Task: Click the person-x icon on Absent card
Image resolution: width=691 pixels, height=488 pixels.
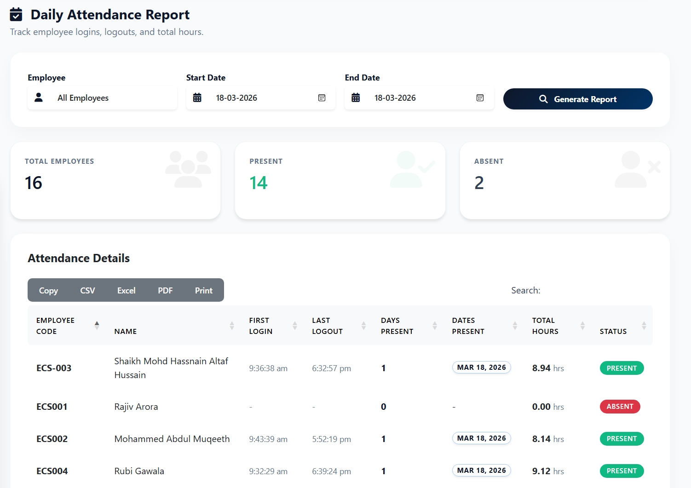Action: (x=638, y=169)
